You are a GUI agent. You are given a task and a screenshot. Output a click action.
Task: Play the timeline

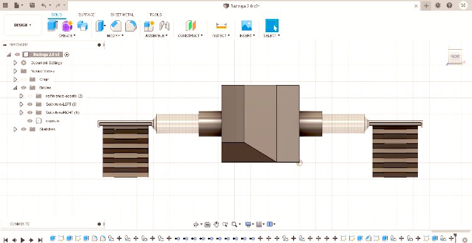23,240
